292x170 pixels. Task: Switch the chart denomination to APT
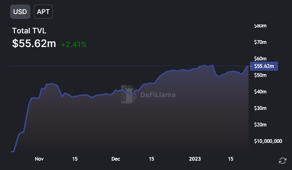coord(43,12)
